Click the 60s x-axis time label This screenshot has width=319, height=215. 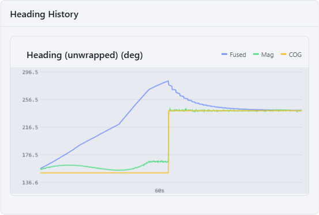click(159, 191)
